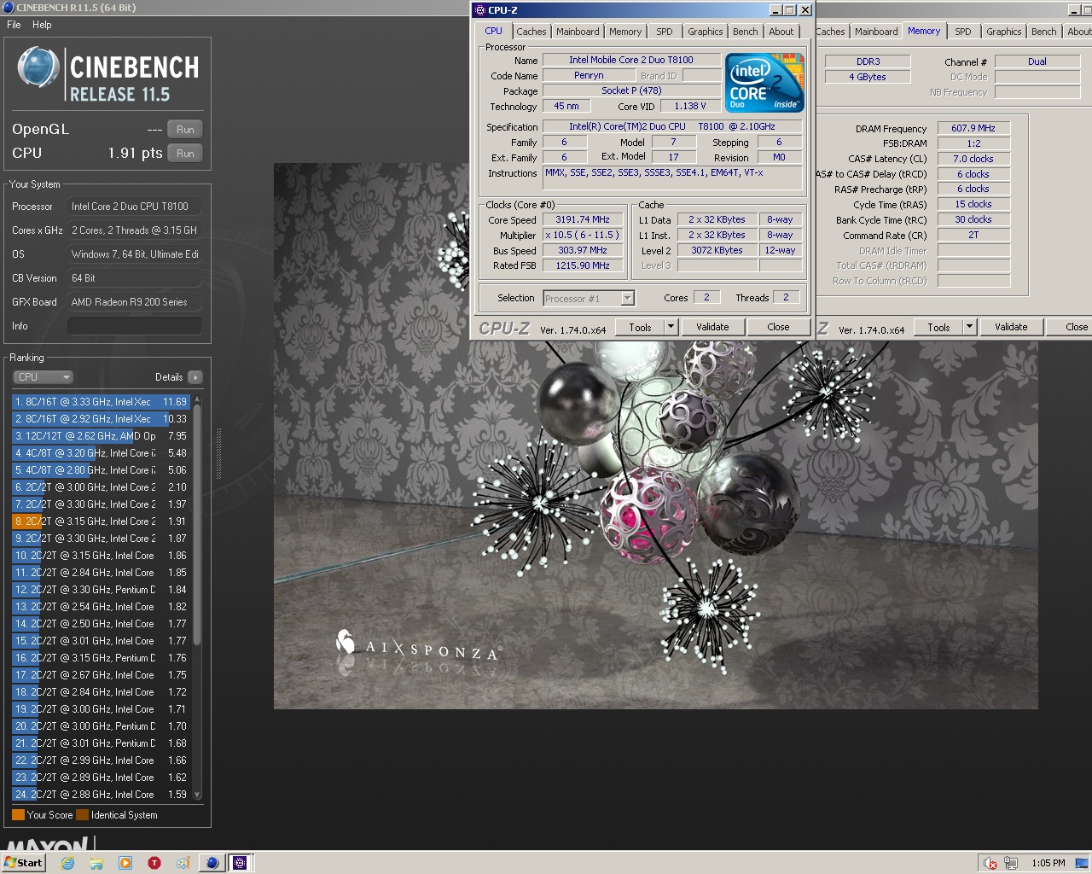The height and width of the screenshot is (874, 1092).
Task: Open Internet Explorer from the taskbar
Action: click(x=67, y=863)
